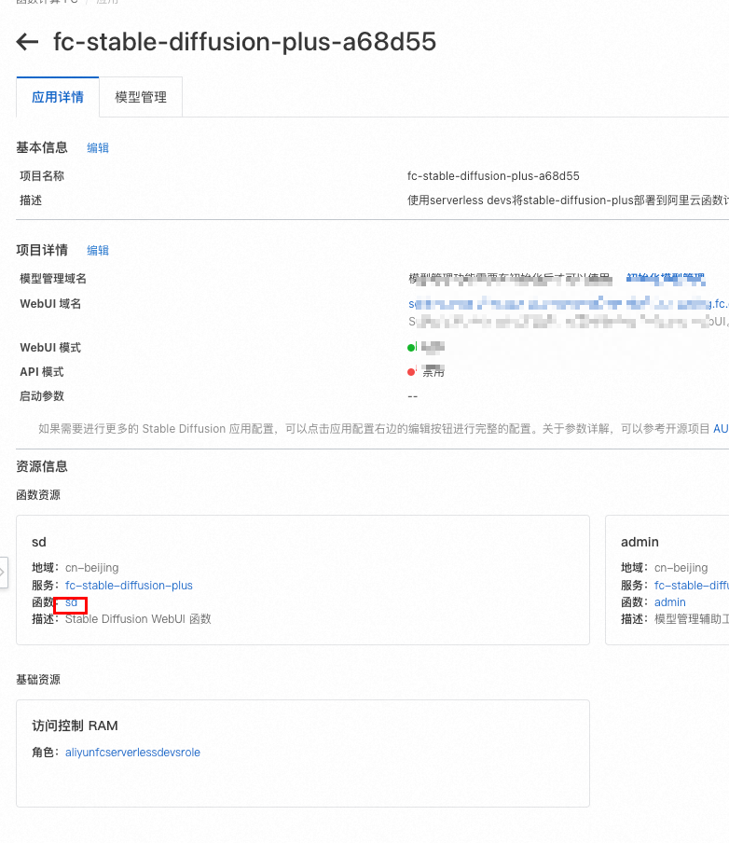Click the 描述 label under 基本信息
This screenshot has width=729, height=843.
point(31,200)
